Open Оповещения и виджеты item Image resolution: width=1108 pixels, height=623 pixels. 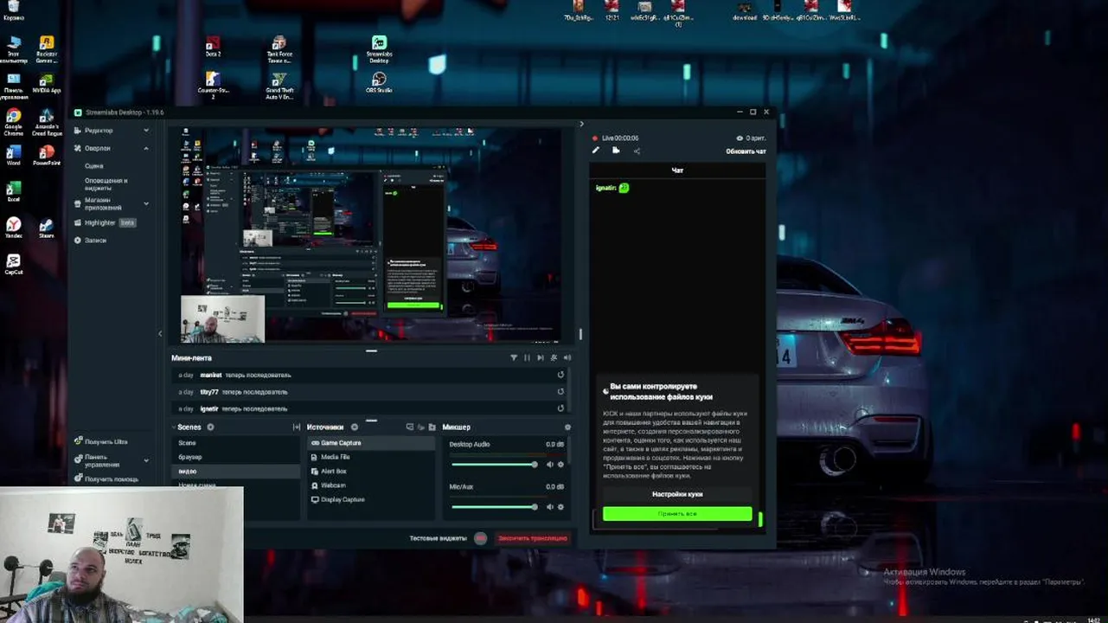click(x=106, y=183)
